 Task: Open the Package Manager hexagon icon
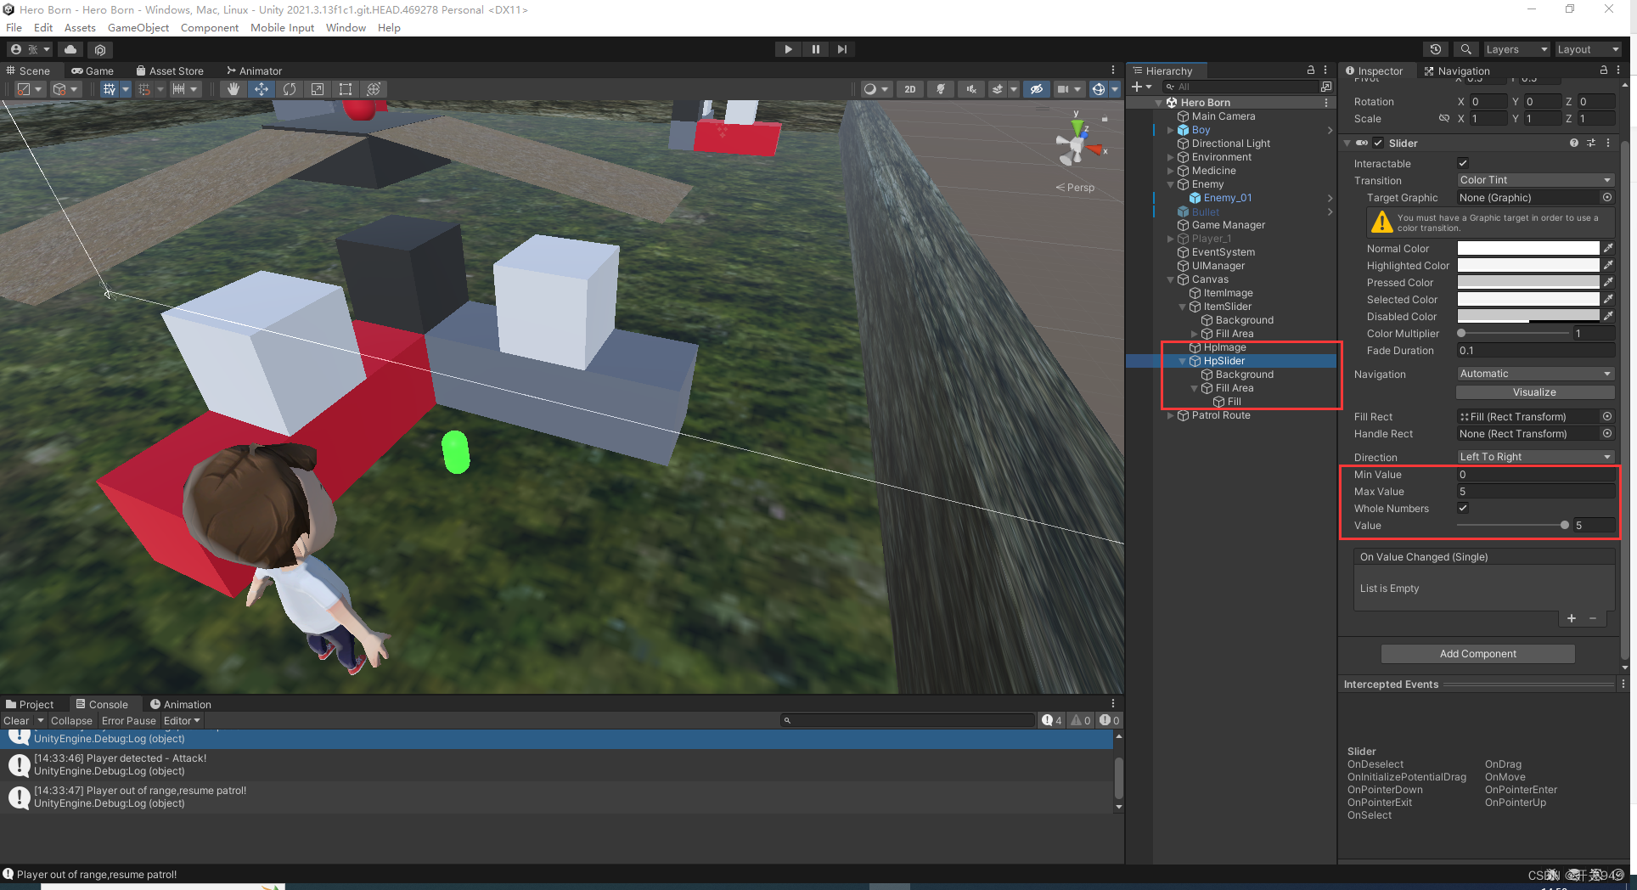[100, 49]
